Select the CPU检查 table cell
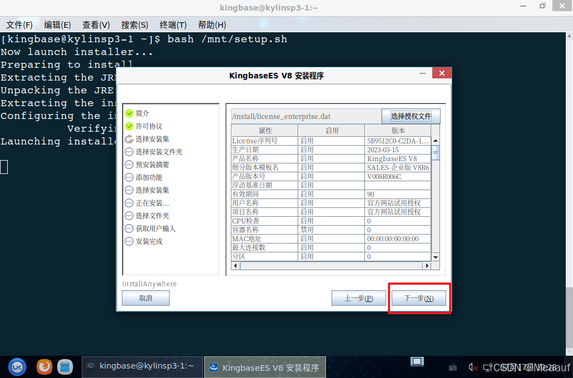Viewport: 573px width, 378px height. tap(265, 221)
